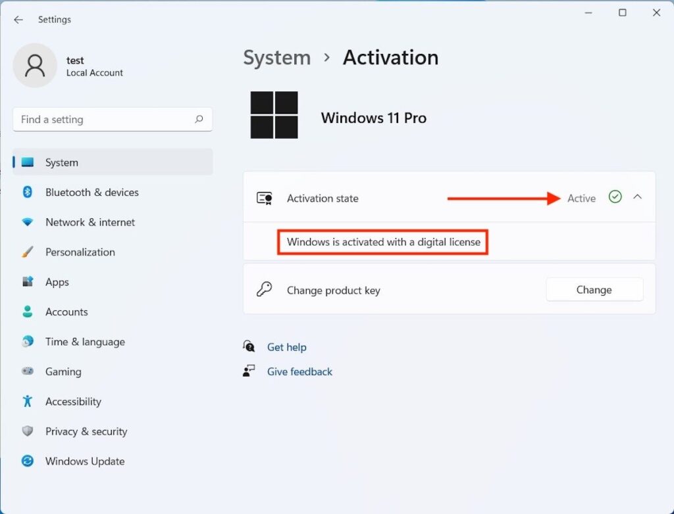This screenshot has width=674, height=514.
Task: Open the Give feedback link
Action: (299, 371)
